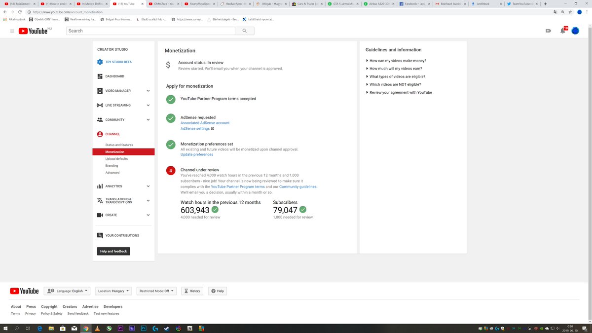The height and width of the screenshot is (333, 592).
Task: Click into the YouTube search field
Action: tap(151, 31)
